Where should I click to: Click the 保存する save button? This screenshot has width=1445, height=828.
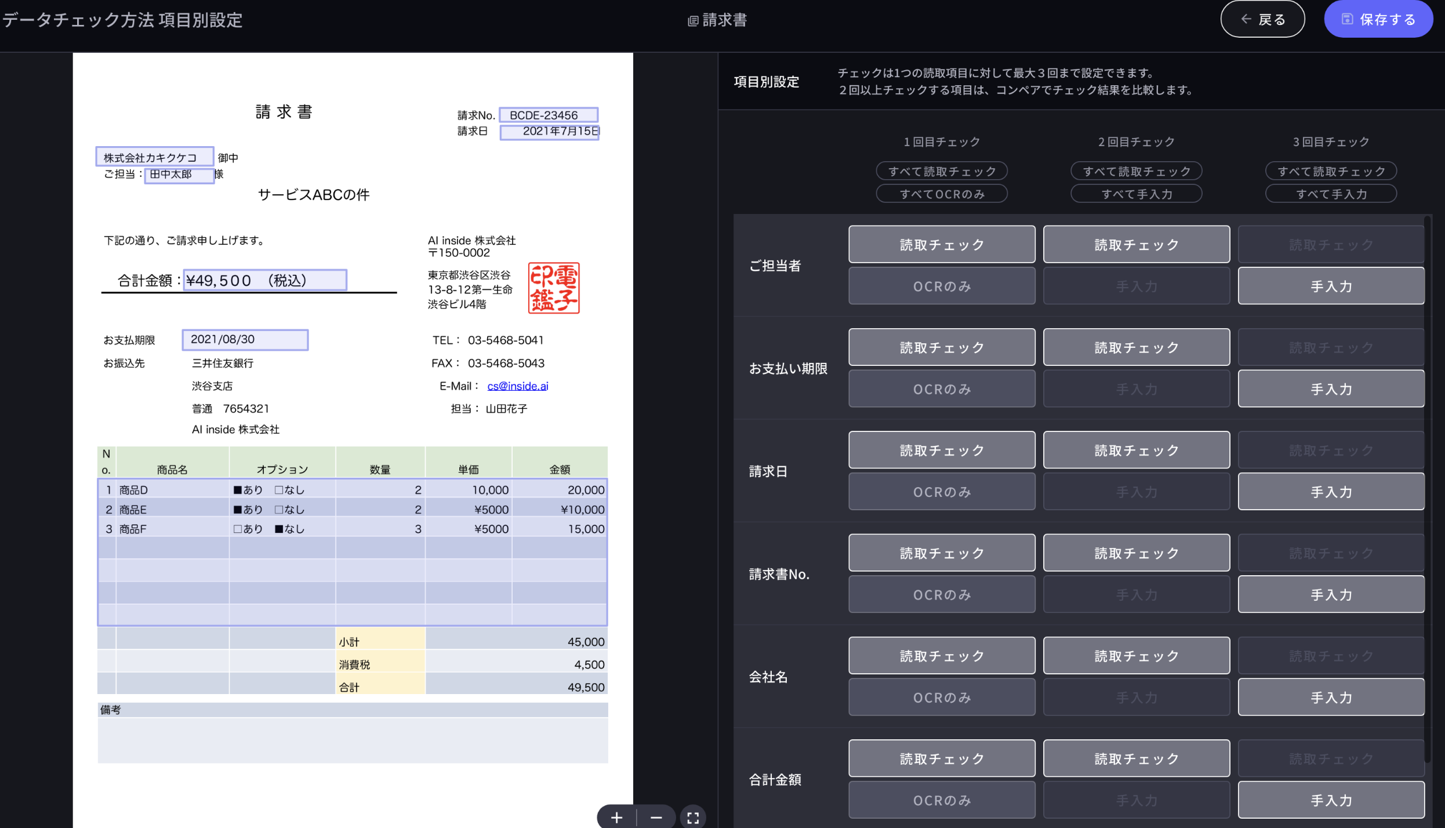pyautogui.click(x=1378, y=20)
